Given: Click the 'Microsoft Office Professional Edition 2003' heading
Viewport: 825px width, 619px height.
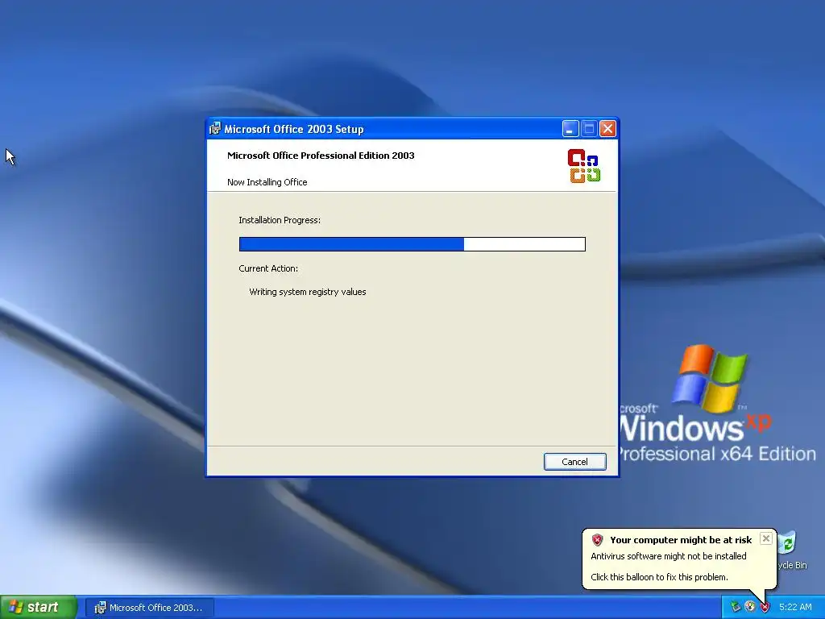Looking at the screenshot, I should 321,156.
